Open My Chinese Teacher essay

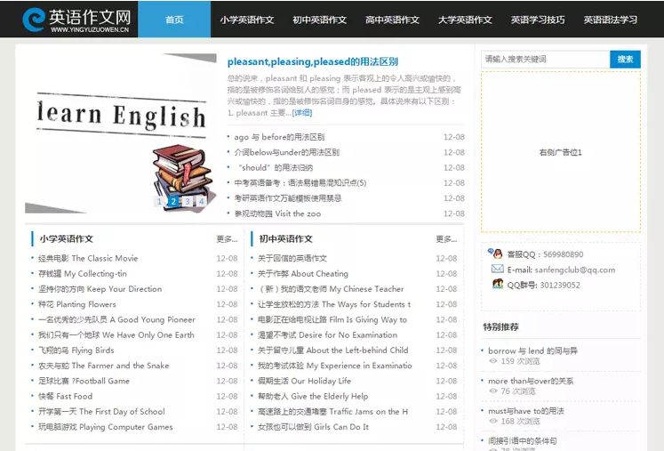coord(331,288)
